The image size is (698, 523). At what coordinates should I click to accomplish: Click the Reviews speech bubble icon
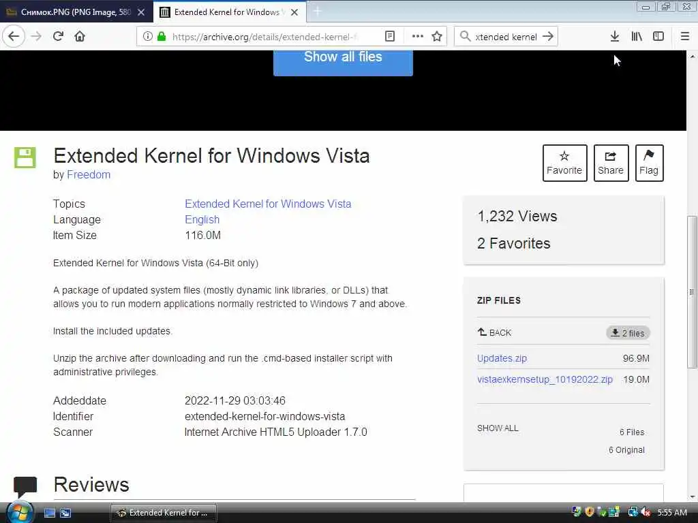click(x=25, y=486)
